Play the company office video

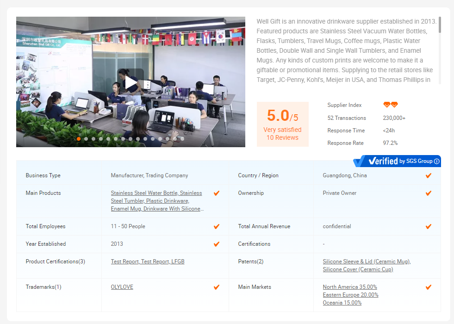coord(131,82)
